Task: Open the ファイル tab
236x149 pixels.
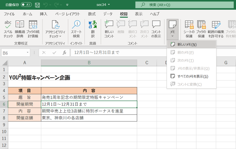Action: pos(9,14)
